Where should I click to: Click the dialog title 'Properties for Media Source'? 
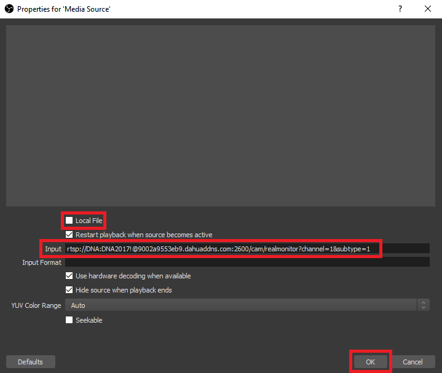(x=64, y=9)
